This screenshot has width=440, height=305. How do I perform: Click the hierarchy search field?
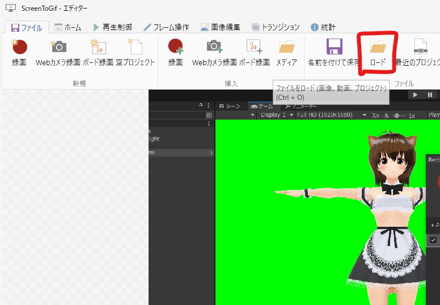(177, 115)
